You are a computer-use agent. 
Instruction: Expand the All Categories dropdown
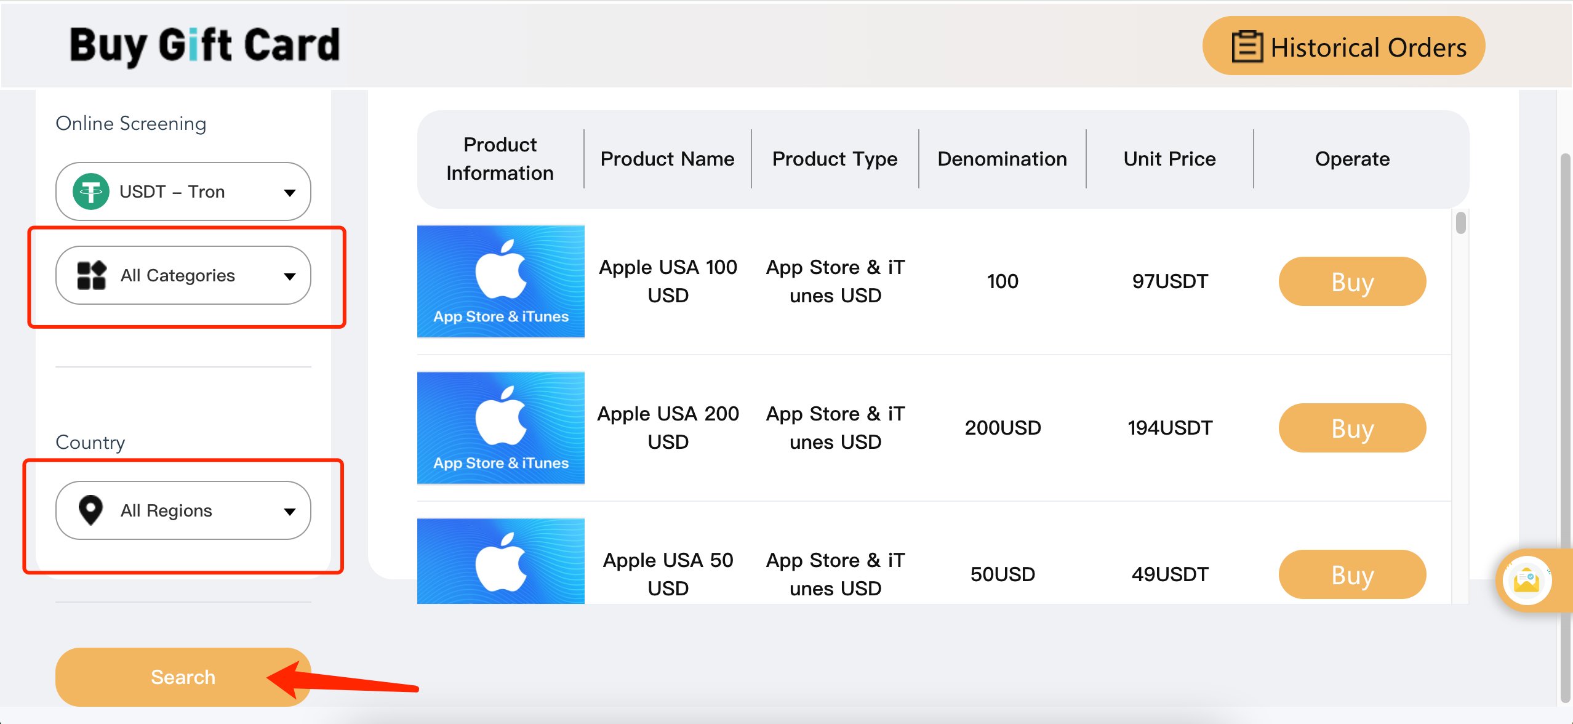click(x=183, y=275)
